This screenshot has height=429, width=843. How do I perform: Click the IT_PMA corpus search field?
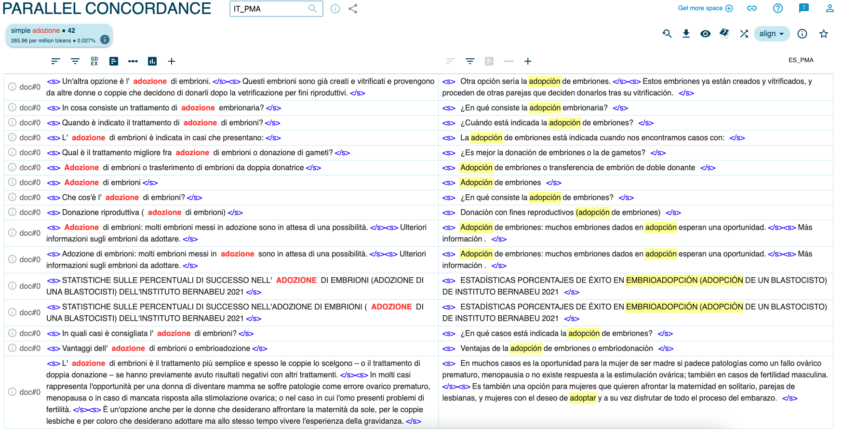tap(270, 9)
